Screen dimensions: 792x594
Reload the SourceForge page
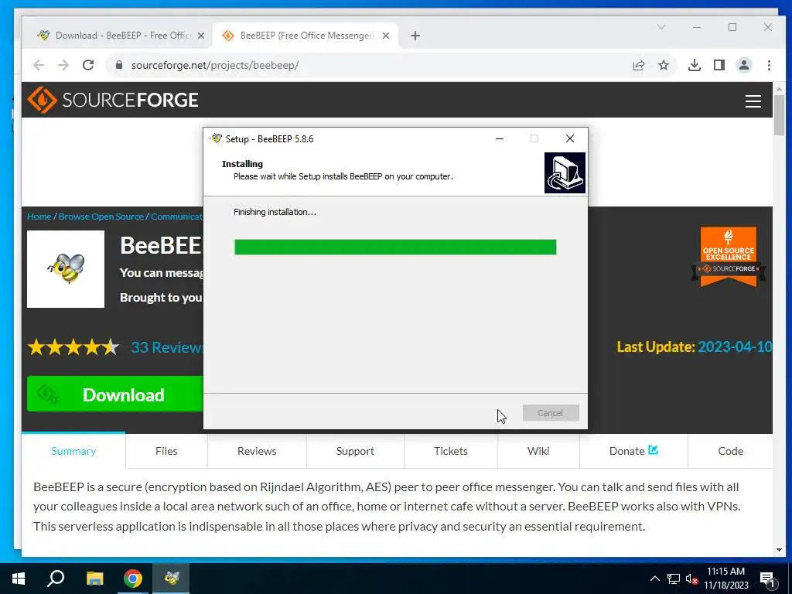click(x=88, y=65)
